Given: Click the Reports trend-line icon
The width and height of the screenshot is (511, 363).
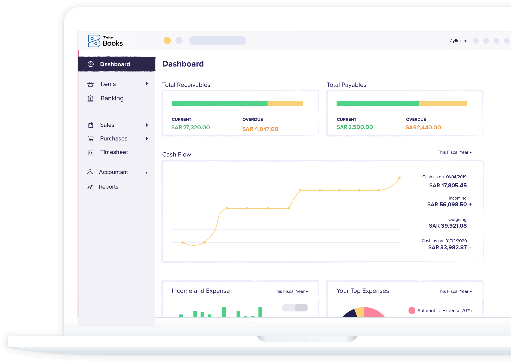Looking at the screenshot, I should click(x=90, y=187).
